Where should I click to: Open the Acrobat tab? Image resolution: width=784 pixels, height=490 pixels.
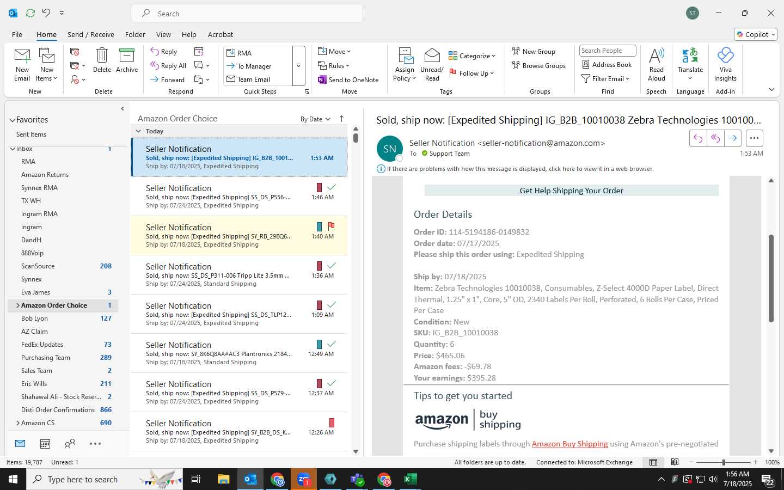tap(220, 34)
